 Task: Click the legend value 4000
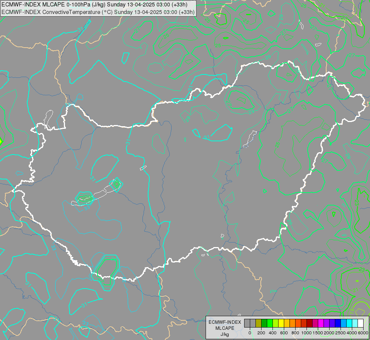pos(352,333)
